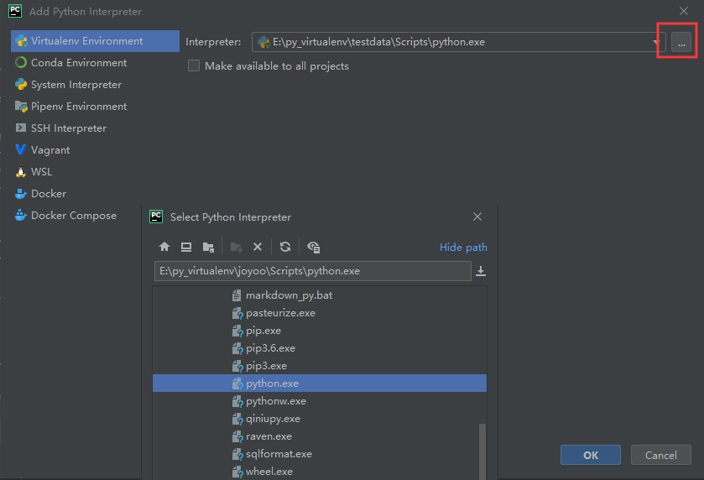Image resolution: width=704 pixels, height=480 pixels.
Task: Select pip3.6.exe file
Action: (319, 348)
